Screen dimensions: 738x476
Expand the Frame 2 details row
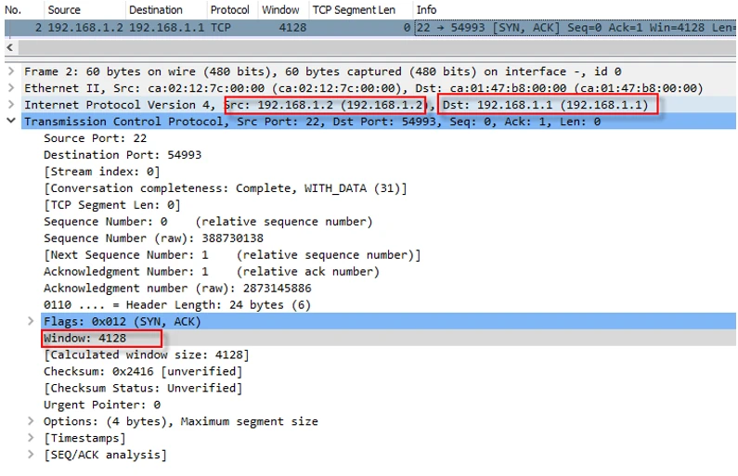pyautogui.click(x=10, y=71)
